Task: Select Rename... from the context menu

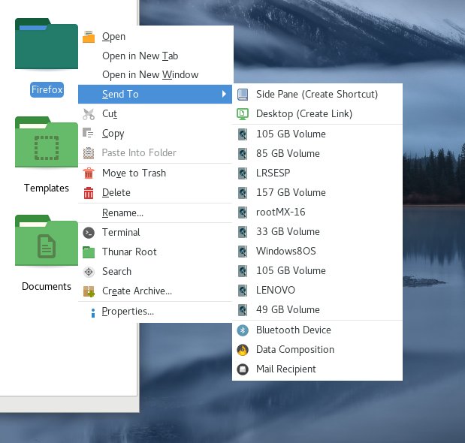Action: point(122,212)
